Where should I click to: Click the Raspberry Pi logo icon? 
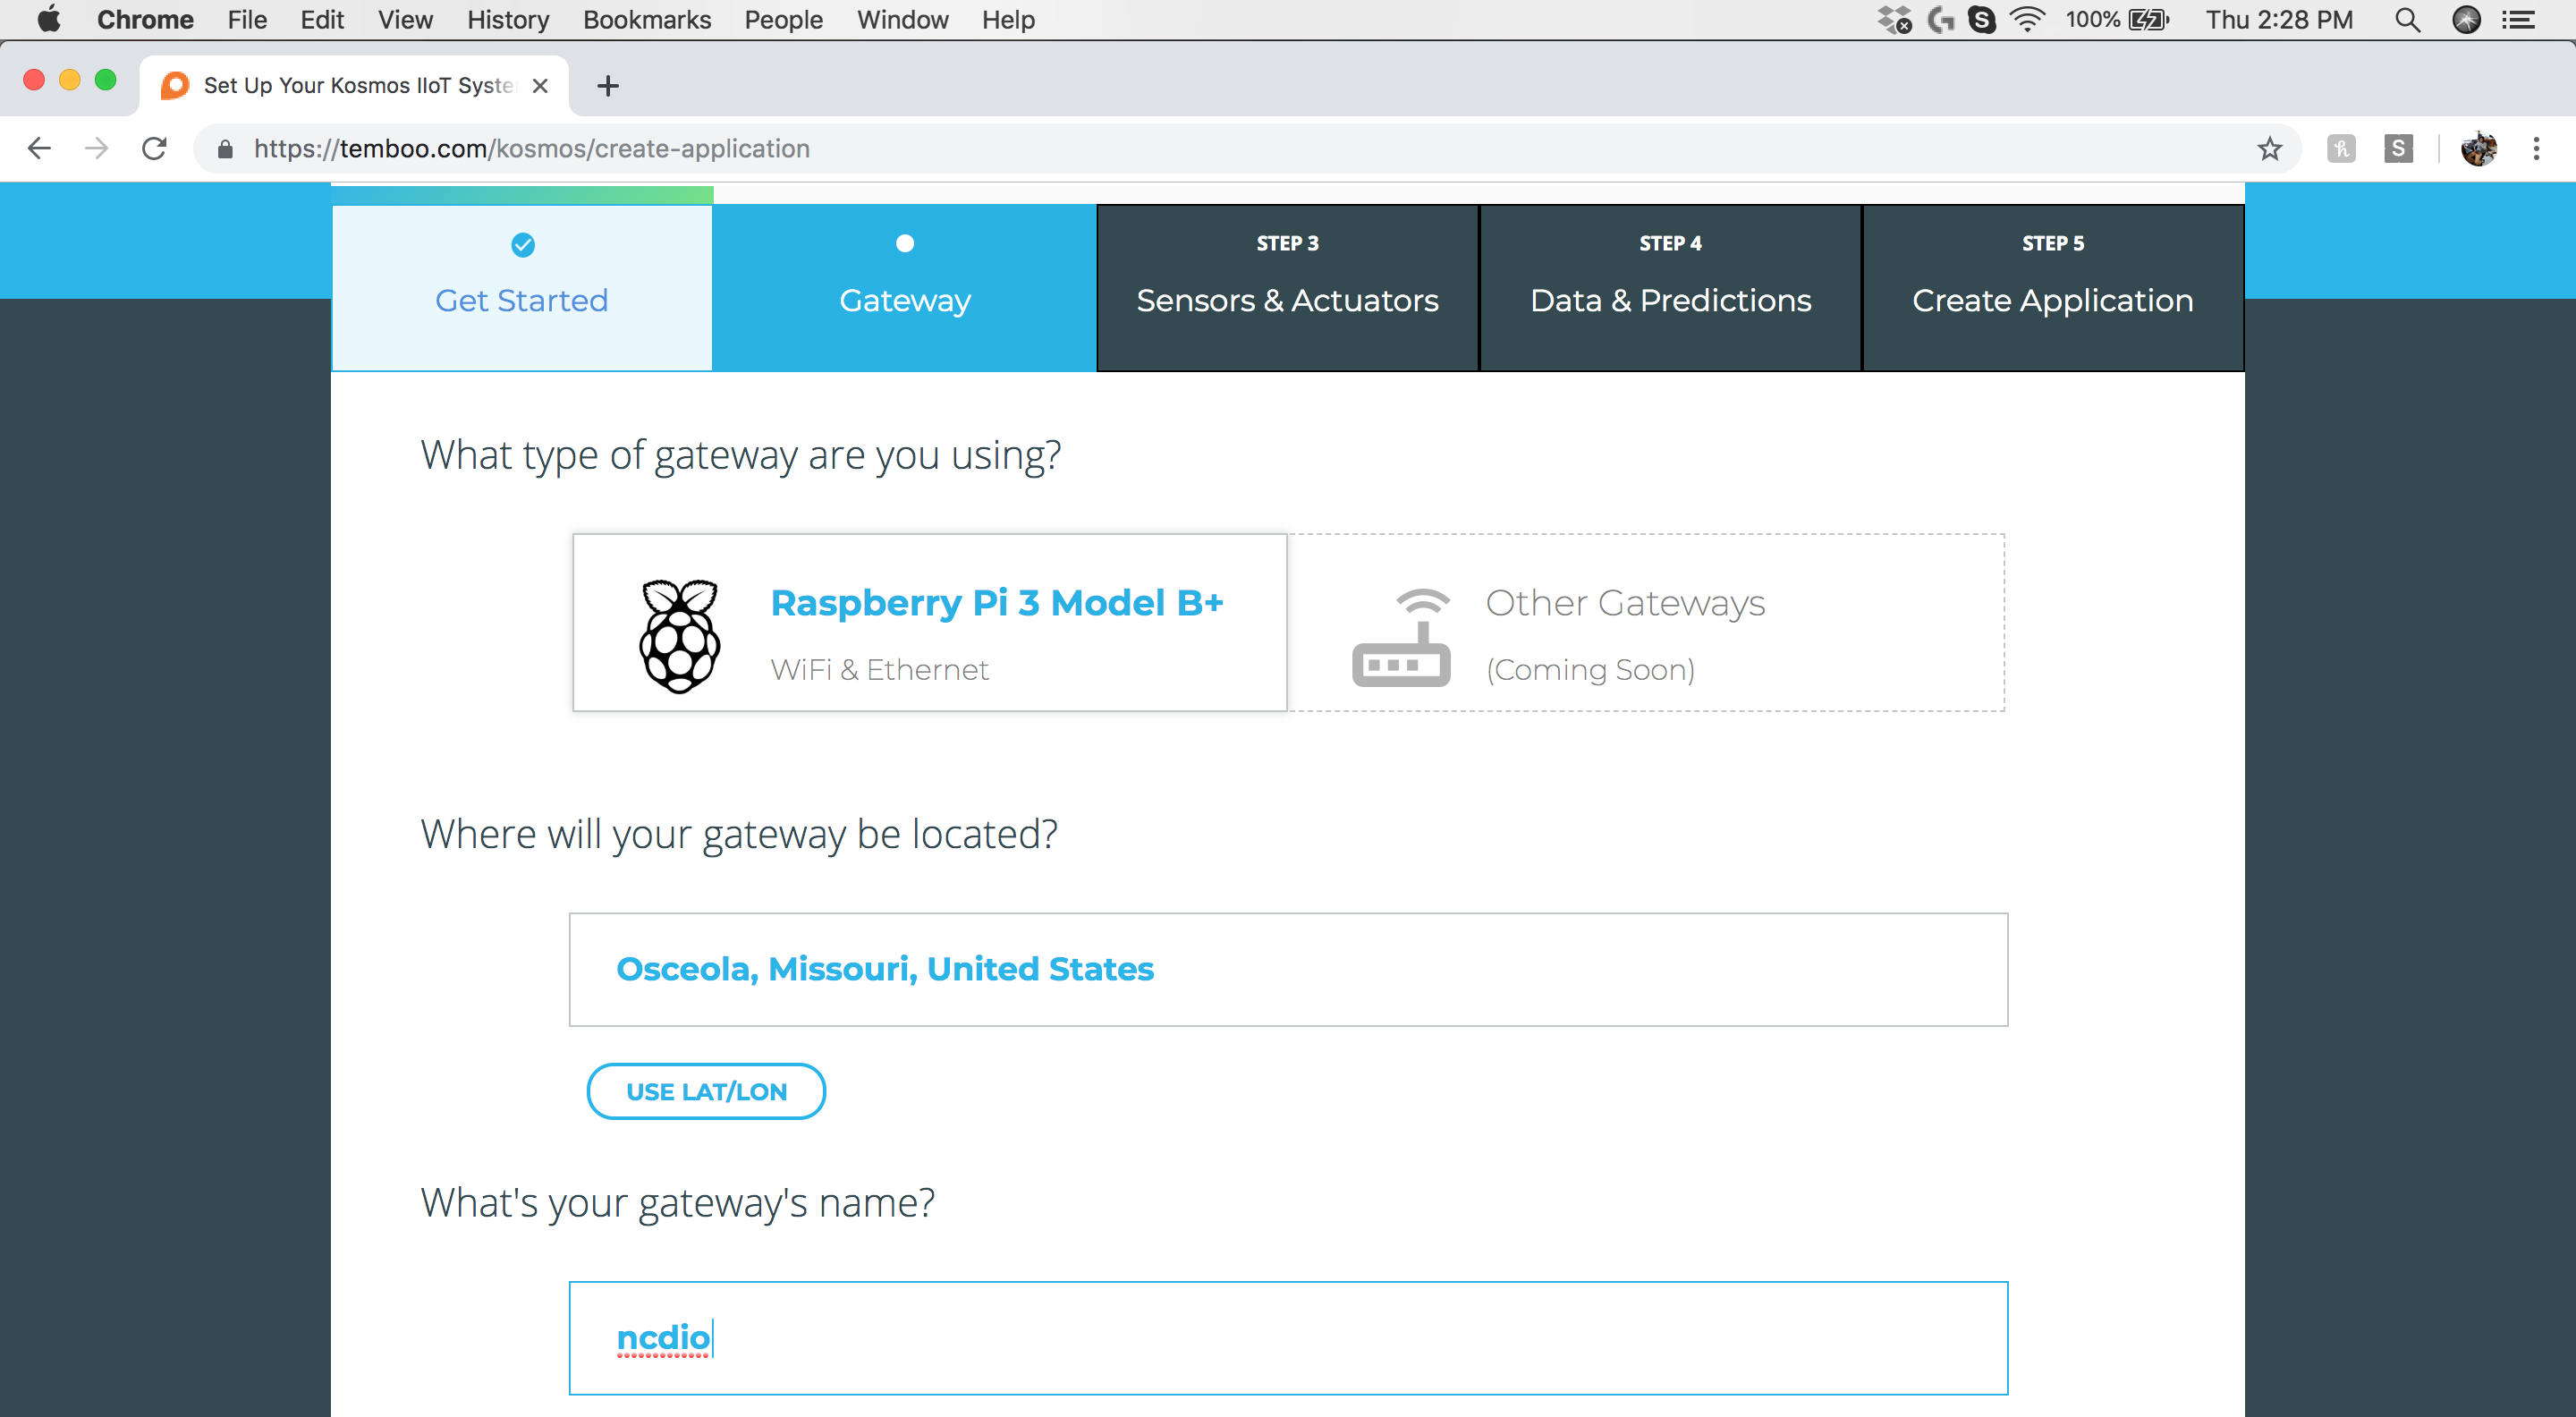(x=680, y=637)
